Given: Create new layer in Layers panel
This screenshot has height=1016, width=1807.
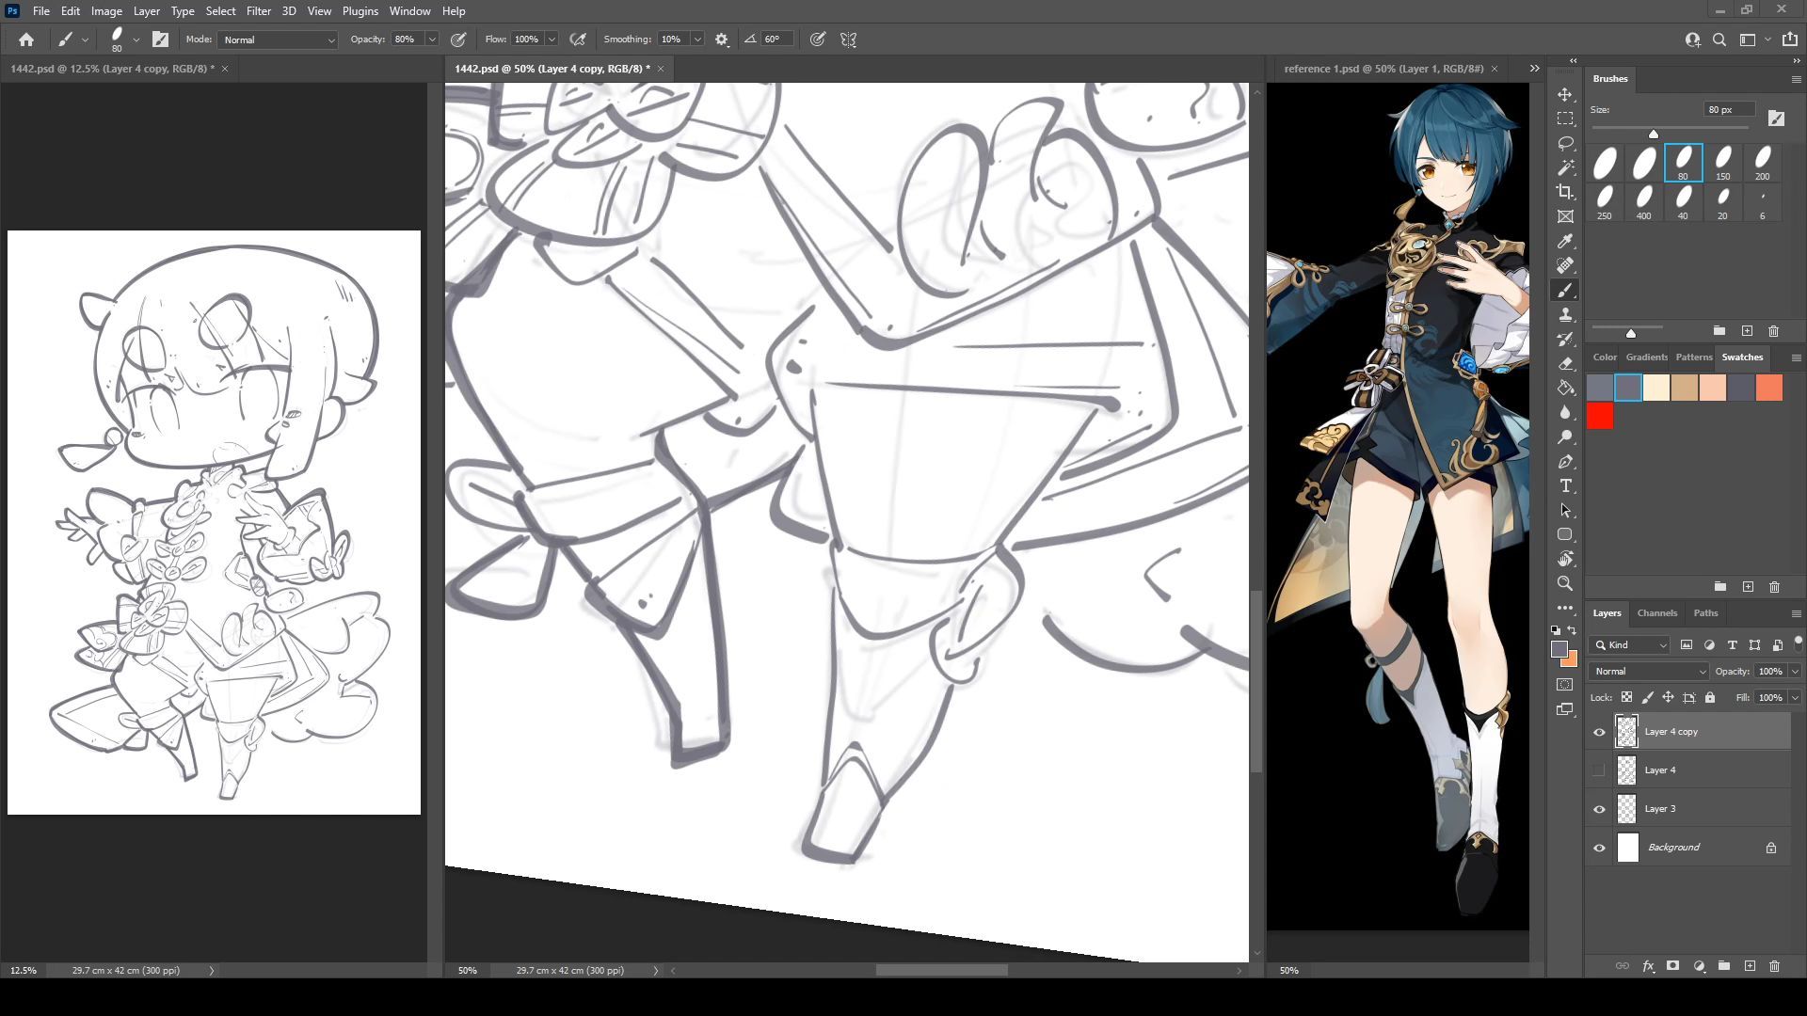Looking at the screenshot, I should pyautogui.click(x=1750, y=966).
